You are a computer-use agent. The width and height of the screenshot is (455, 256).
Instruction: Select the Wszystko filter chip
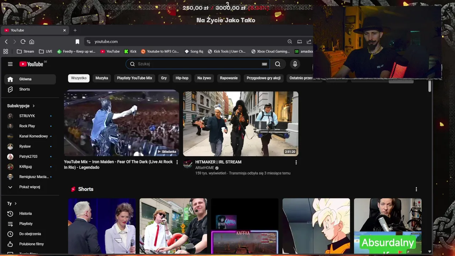pyautogui.click(x=79, y=78)
